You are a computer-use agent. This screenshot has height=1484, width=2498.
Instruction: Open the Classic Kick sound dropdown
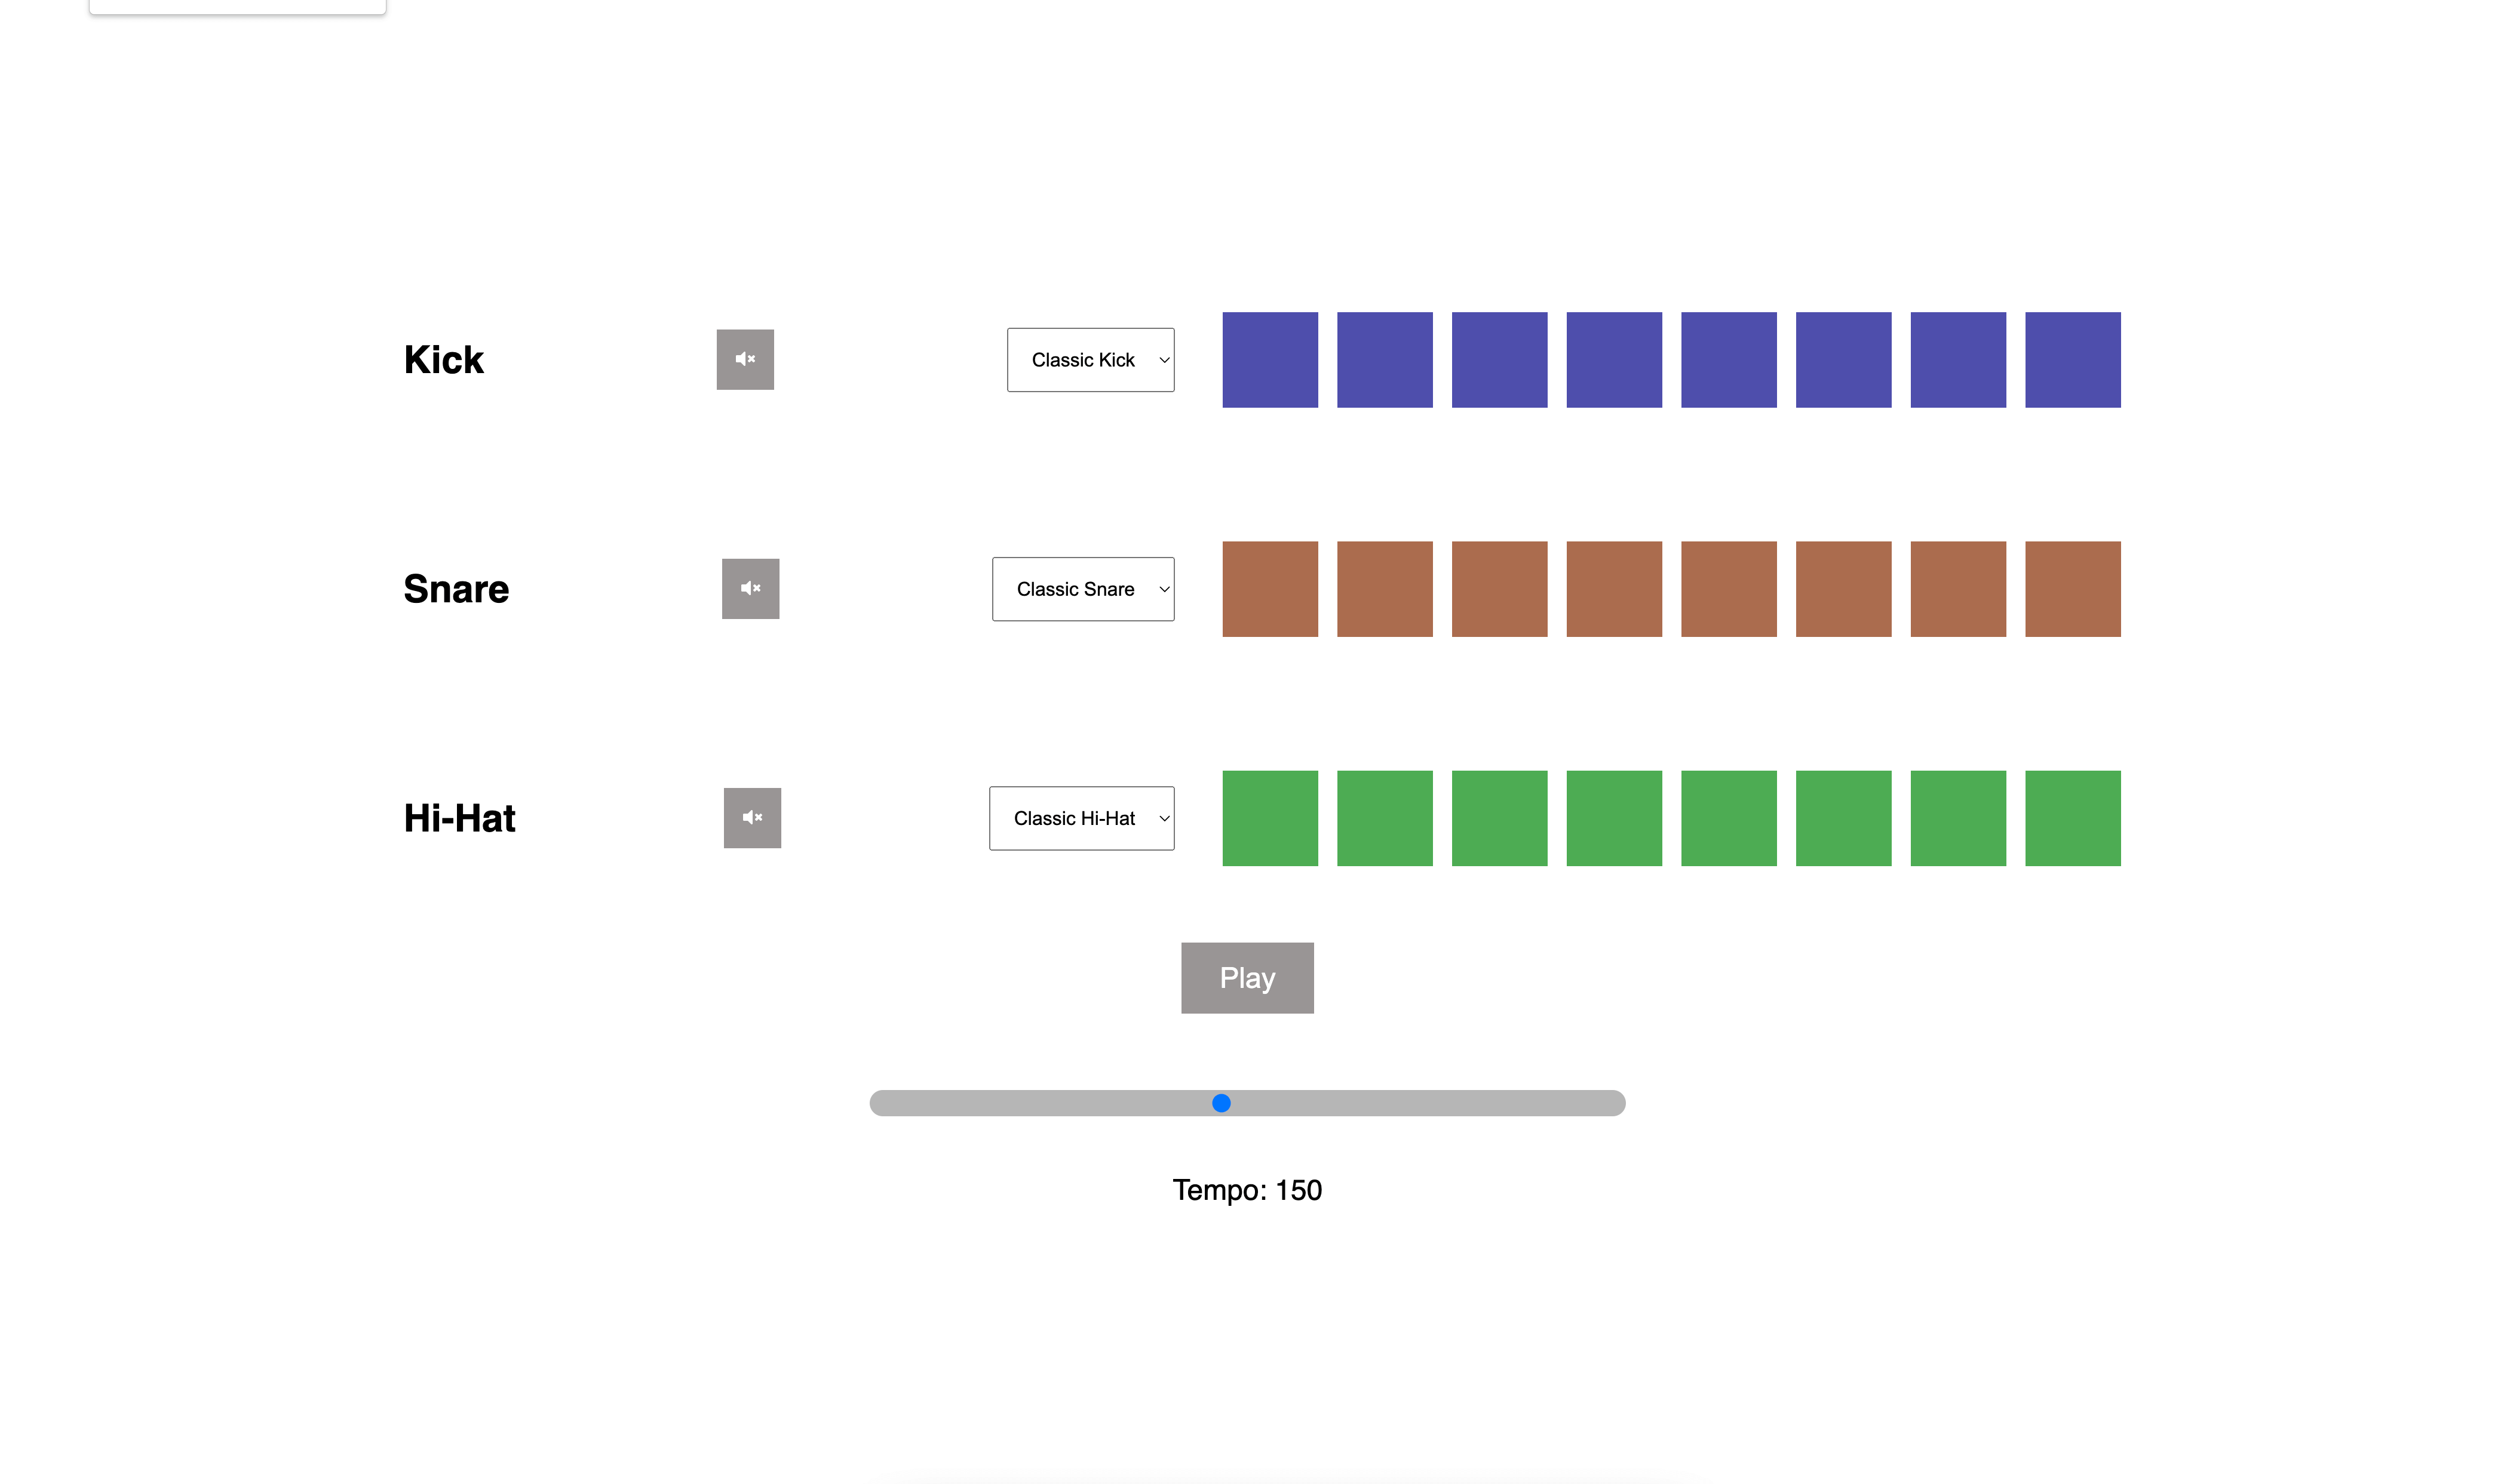pyautogui.click(x=1091, y=360)
